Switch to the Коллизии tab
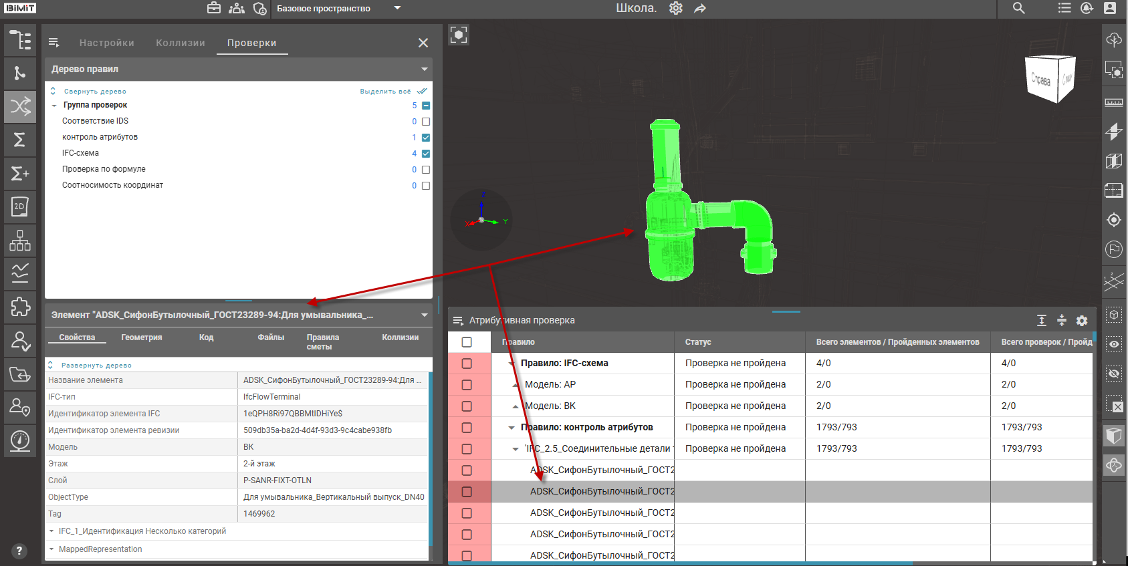 [180, 43]
